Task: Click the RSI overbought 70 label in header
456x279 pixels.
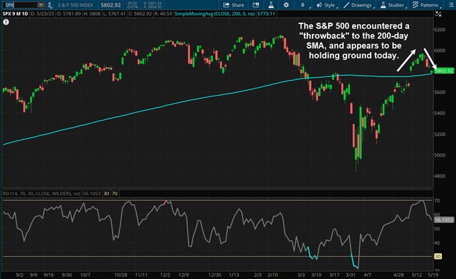Action: 115,194
